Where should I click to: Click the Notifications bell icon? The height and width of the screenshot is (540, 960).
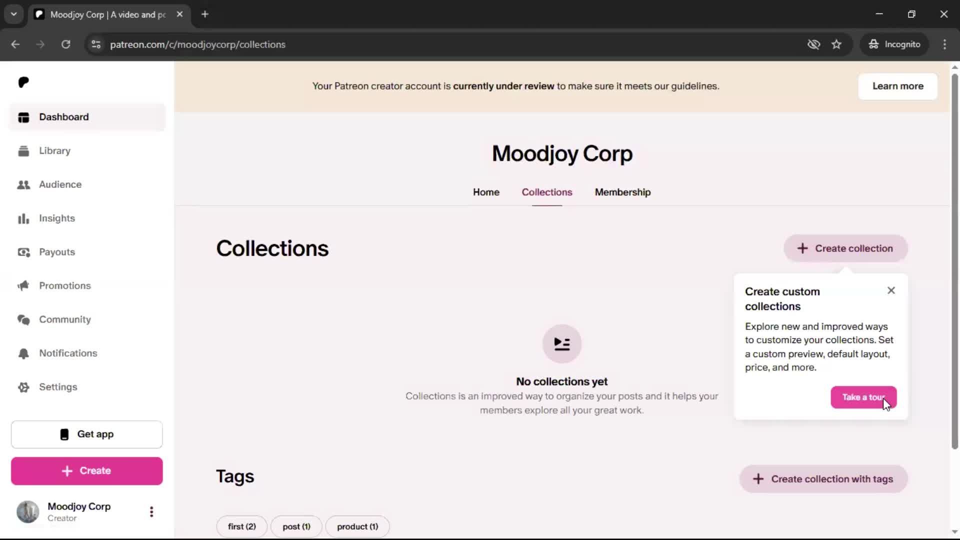[x=23, y=353]
